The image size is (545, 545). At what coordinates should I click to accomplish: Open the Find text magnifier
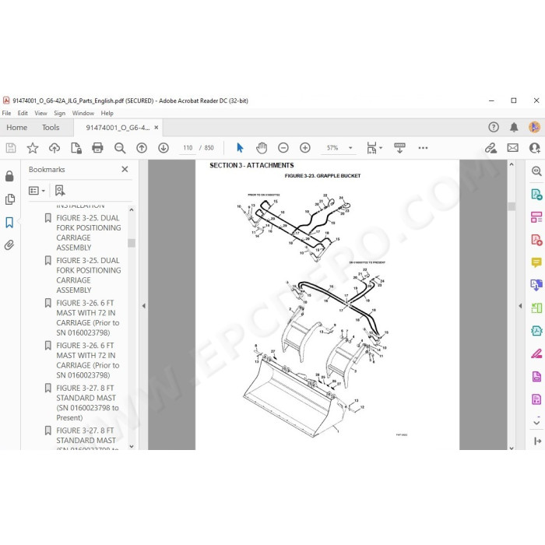(120, 148)
